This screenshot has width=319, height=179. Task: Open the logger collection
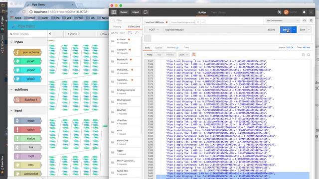tap(125, 152)
